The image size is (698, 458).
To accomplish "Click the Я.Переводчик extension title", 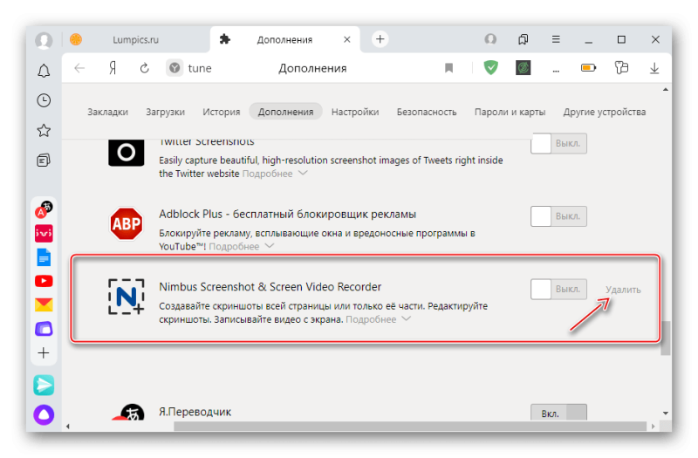I will pyautogui.click(x=195, y=412).
